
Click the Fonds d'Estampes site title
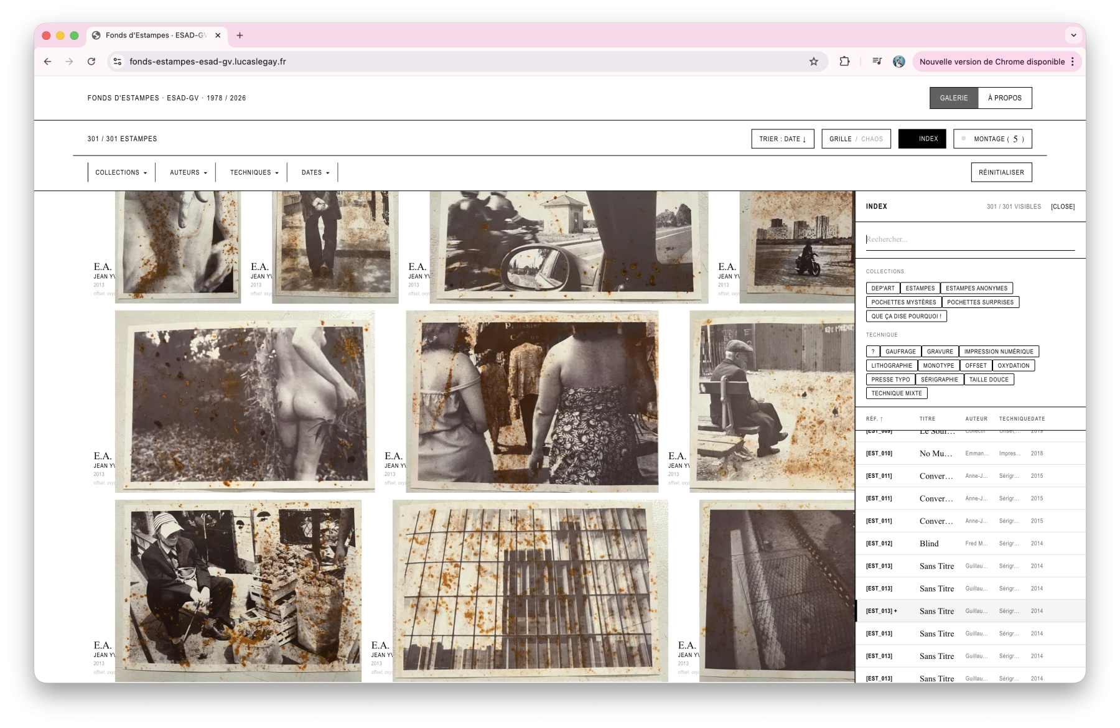[167, 98]
